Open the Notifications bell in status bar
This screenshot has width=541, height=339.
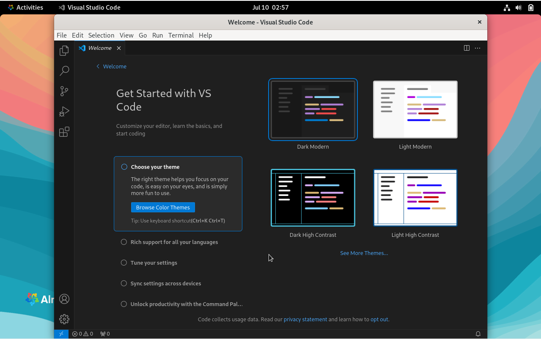[478, 334]
